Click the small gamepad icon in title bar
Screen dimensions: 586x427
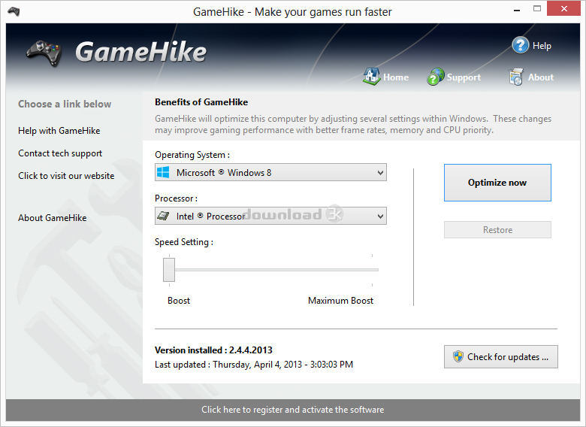coord(14,11)
